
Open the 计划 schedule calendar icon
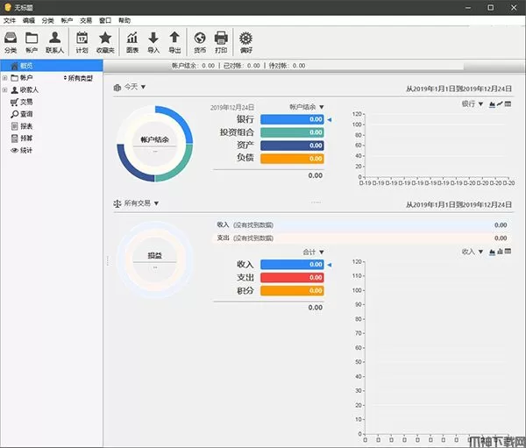[x=82, y=42]
